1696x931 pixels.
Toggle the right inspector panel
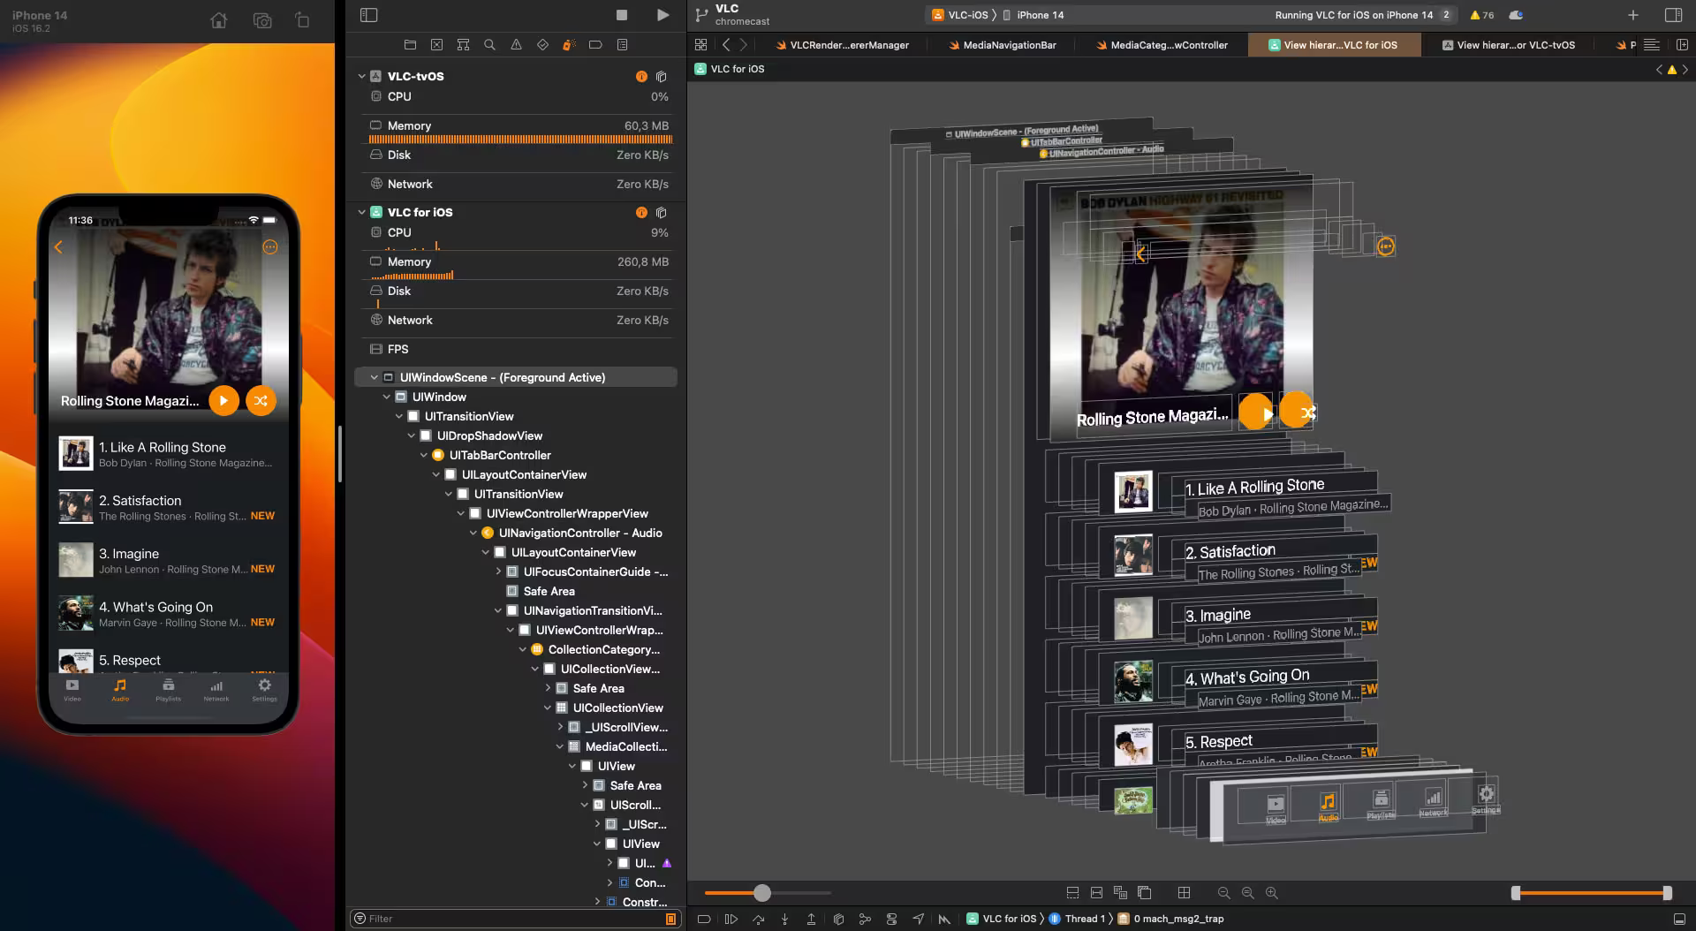click(x=1673, y=15)
